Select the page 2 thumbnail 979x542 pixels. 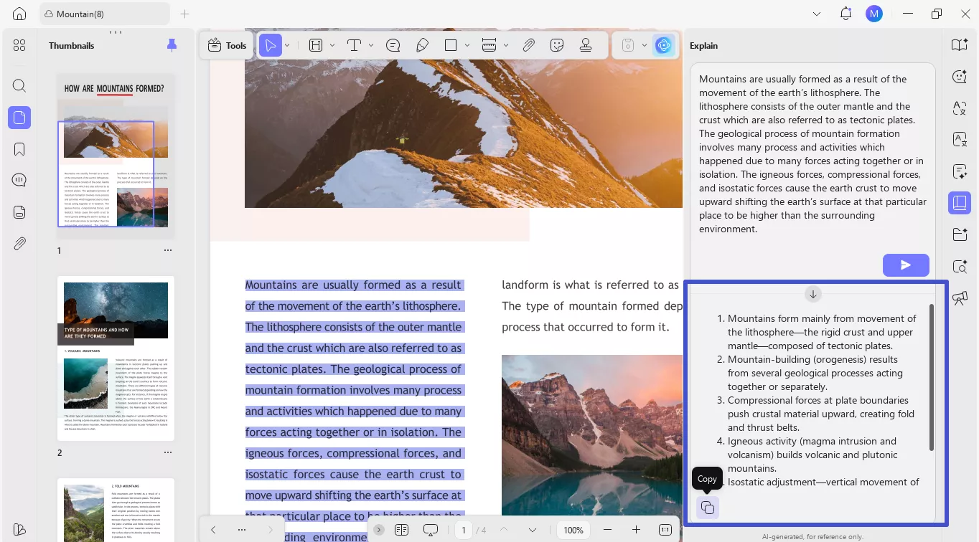(x=114, y=356)
